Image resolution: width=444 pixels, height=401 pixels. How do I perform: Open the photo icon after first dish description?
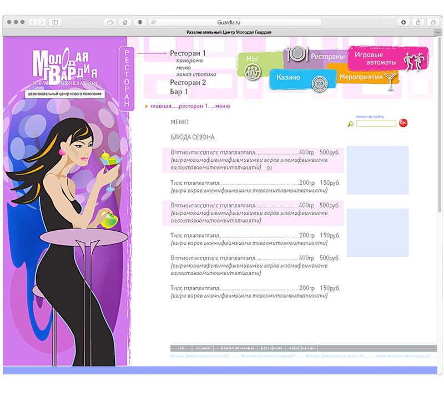coord(269,168)
